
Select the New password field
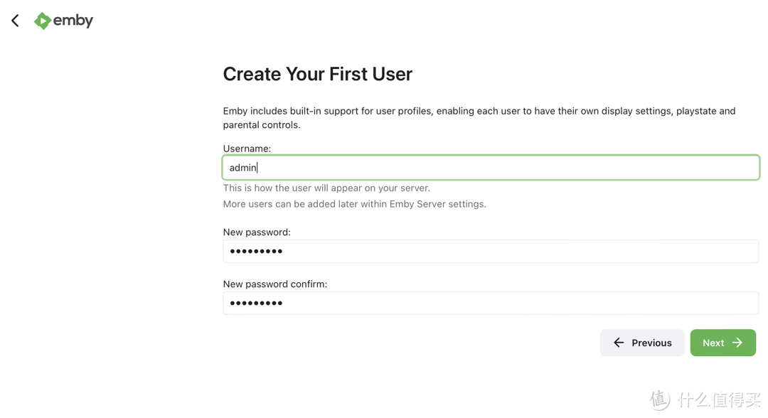coord(491,251)
